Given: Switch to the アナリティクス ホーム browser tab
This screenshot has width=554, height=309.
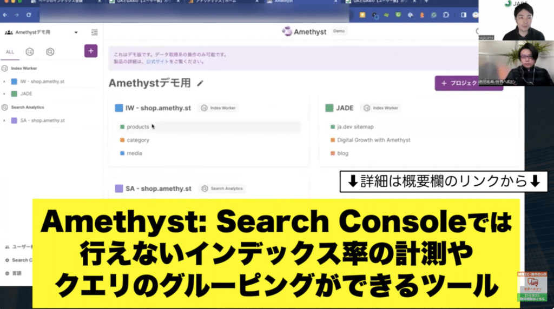Looking at the screenshot, I should 222,2.
